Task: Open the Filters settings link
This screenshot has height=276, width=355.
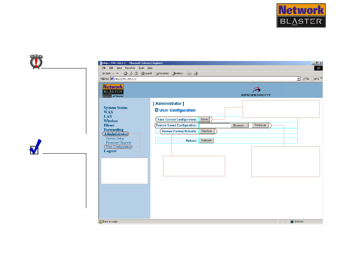Action: click(x=109, y=125)
